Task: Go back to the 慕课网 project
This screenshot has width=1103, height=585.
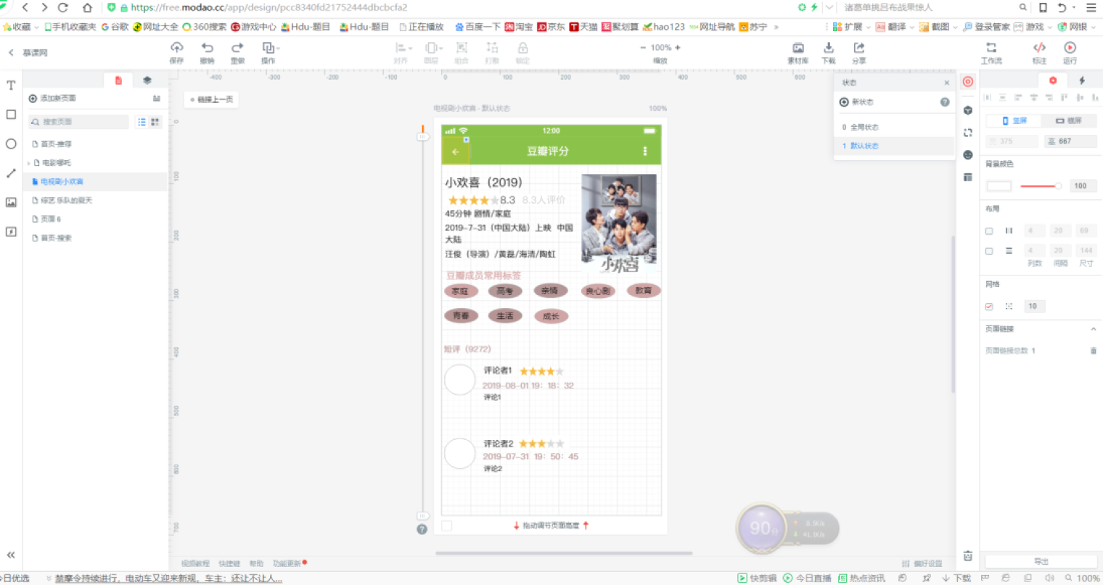Action: pyautogui.click(x=28, y=53)
